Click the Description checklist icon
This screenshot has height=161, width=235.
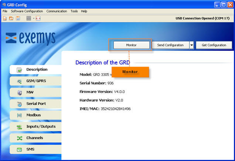click(19, 70)
